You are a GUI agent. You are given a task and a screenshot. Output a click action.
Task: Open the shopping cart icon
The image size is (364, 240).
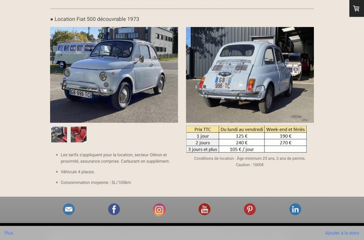[356, 8]
